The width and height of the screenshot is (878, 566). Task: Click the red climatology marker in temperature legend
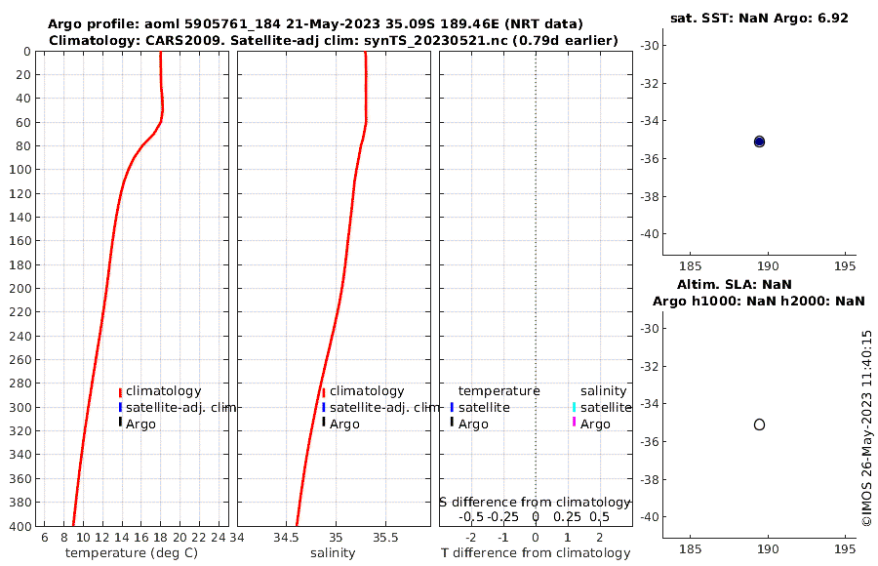120,392
